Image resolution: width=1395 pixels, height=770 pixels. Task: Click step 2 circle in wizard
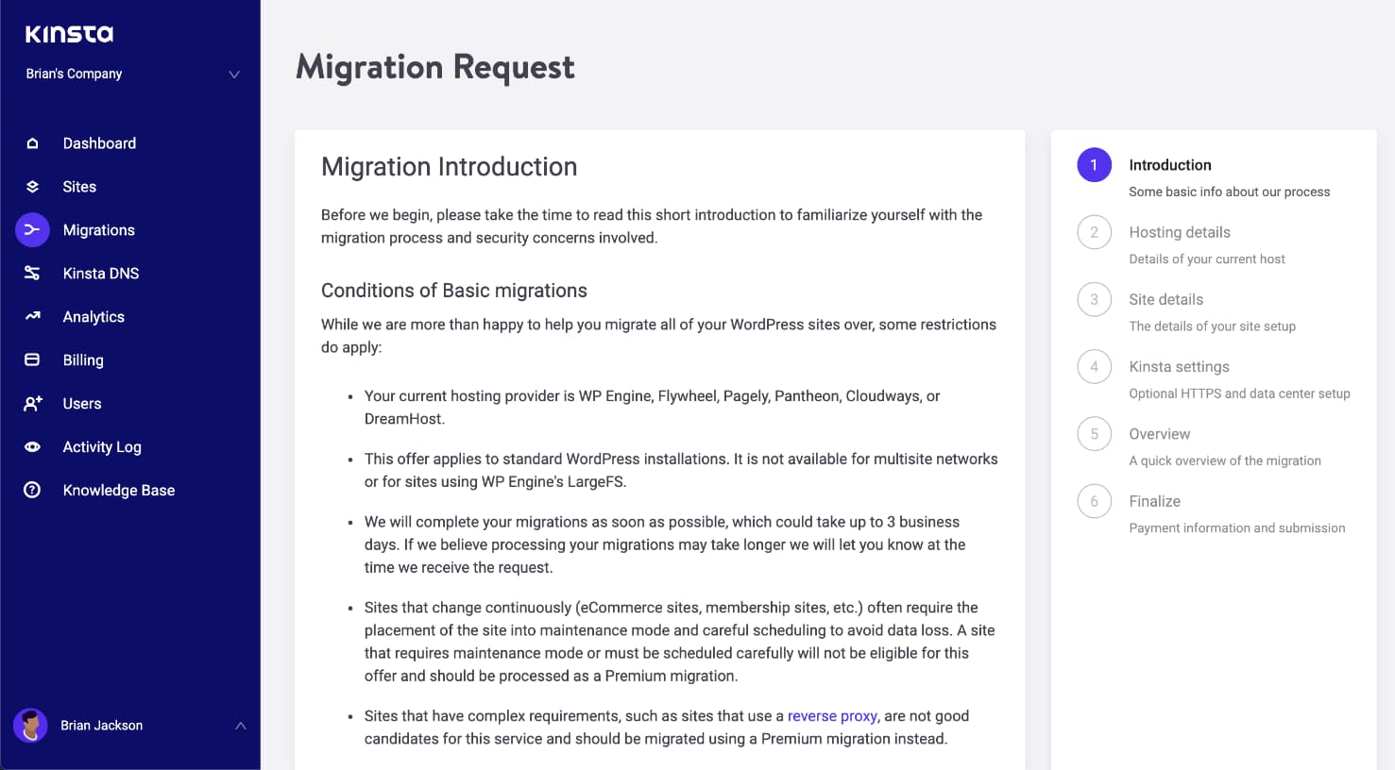[1094, 232]
